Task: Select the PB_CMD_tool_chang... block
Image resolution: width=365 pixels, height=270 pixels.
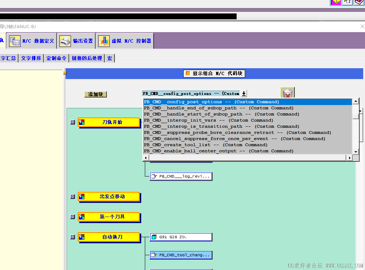Action: click(x=181, y=255)
